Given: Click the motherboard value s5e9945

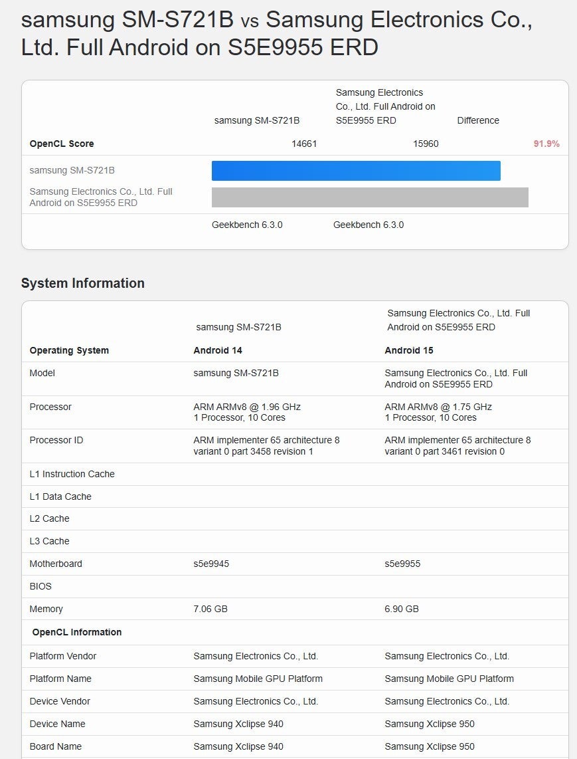Looking at the screenshot, I should (211, 564).
